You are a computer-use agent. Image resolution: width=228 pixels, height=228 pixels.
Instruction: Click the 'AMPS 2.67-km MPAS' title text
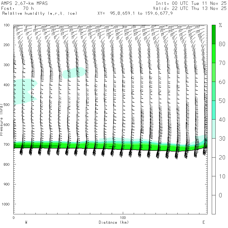click(x=24, y=3)
